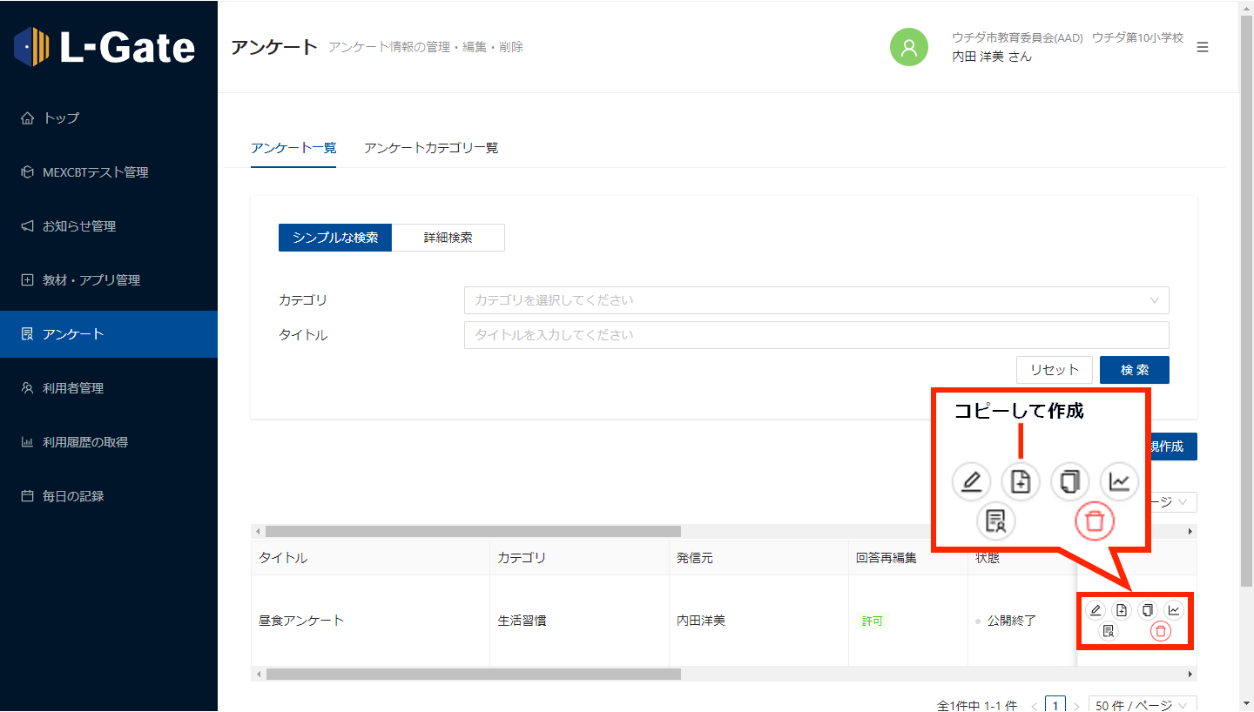1254x712 pixels.
Task: Expand the カテゴリ selection dropdown
Action: click(x=816, y=300)
